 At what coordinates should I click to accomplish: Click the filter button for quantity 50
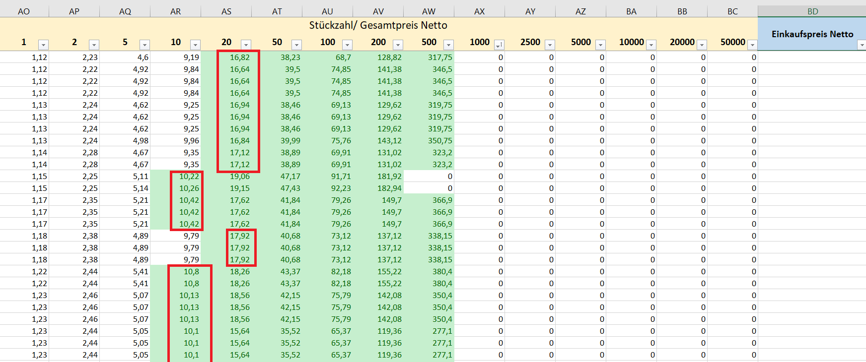coord(296,45)
